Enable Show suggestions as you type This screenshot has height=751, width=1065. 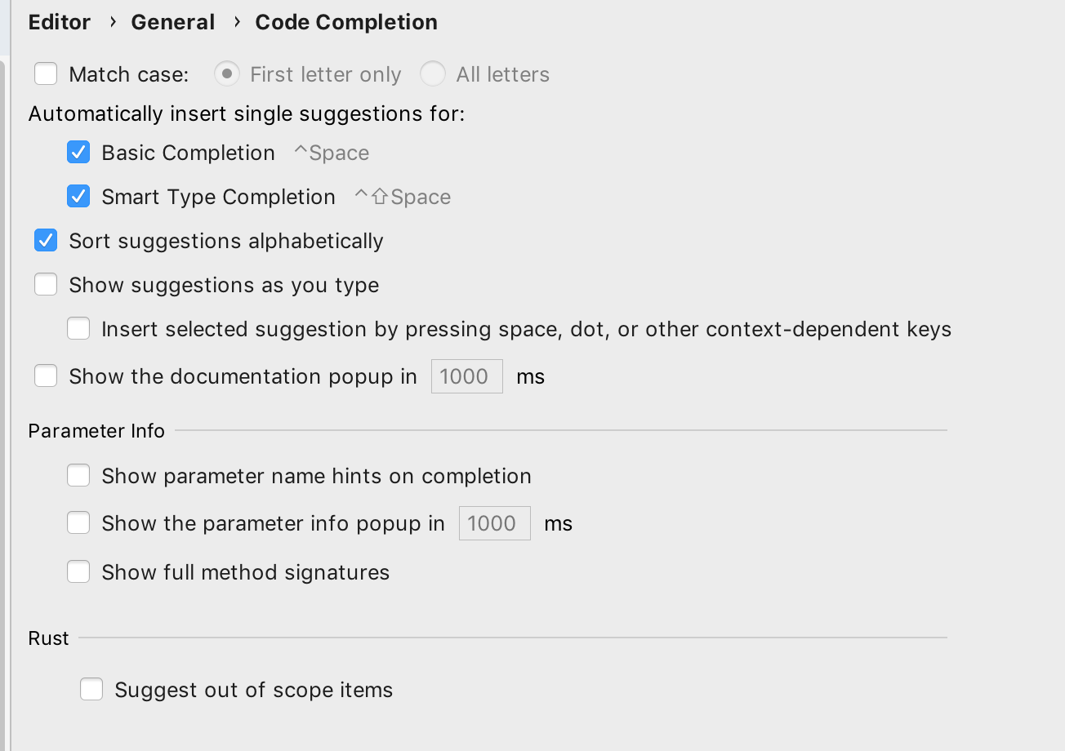click(x=46, y=284)
